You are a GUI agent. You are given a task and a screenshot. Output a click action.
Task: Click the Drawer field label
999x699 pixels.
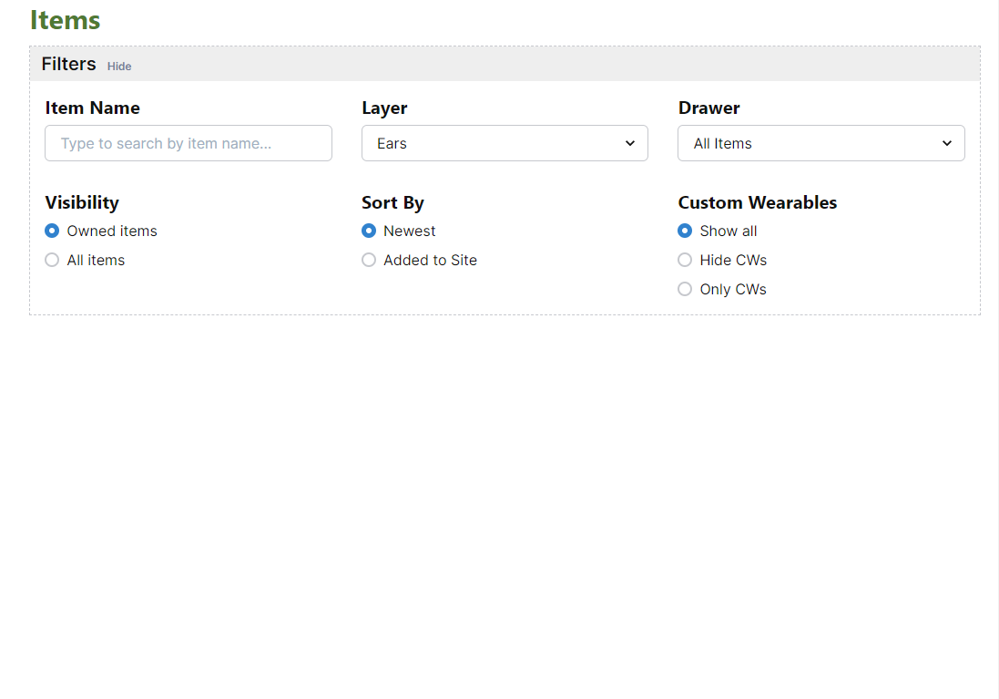tap(708, 108)
